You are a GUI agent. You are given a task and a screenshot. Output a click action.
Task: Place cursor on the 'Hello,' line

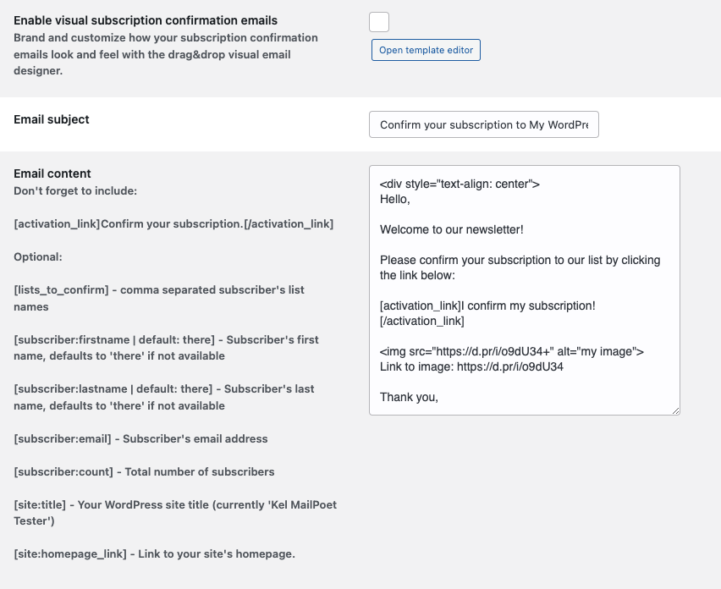click(395, 199)
